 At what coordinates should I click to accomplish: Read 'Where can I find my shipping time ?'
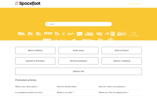(114, 93)
